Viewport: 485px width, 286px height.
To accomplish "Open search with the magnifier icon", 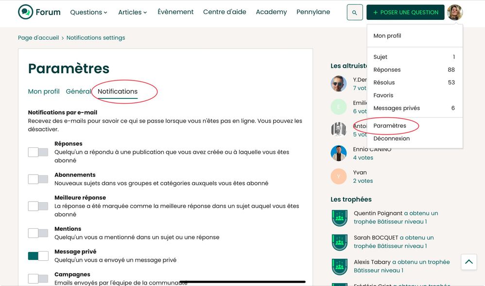I will 355,13.
